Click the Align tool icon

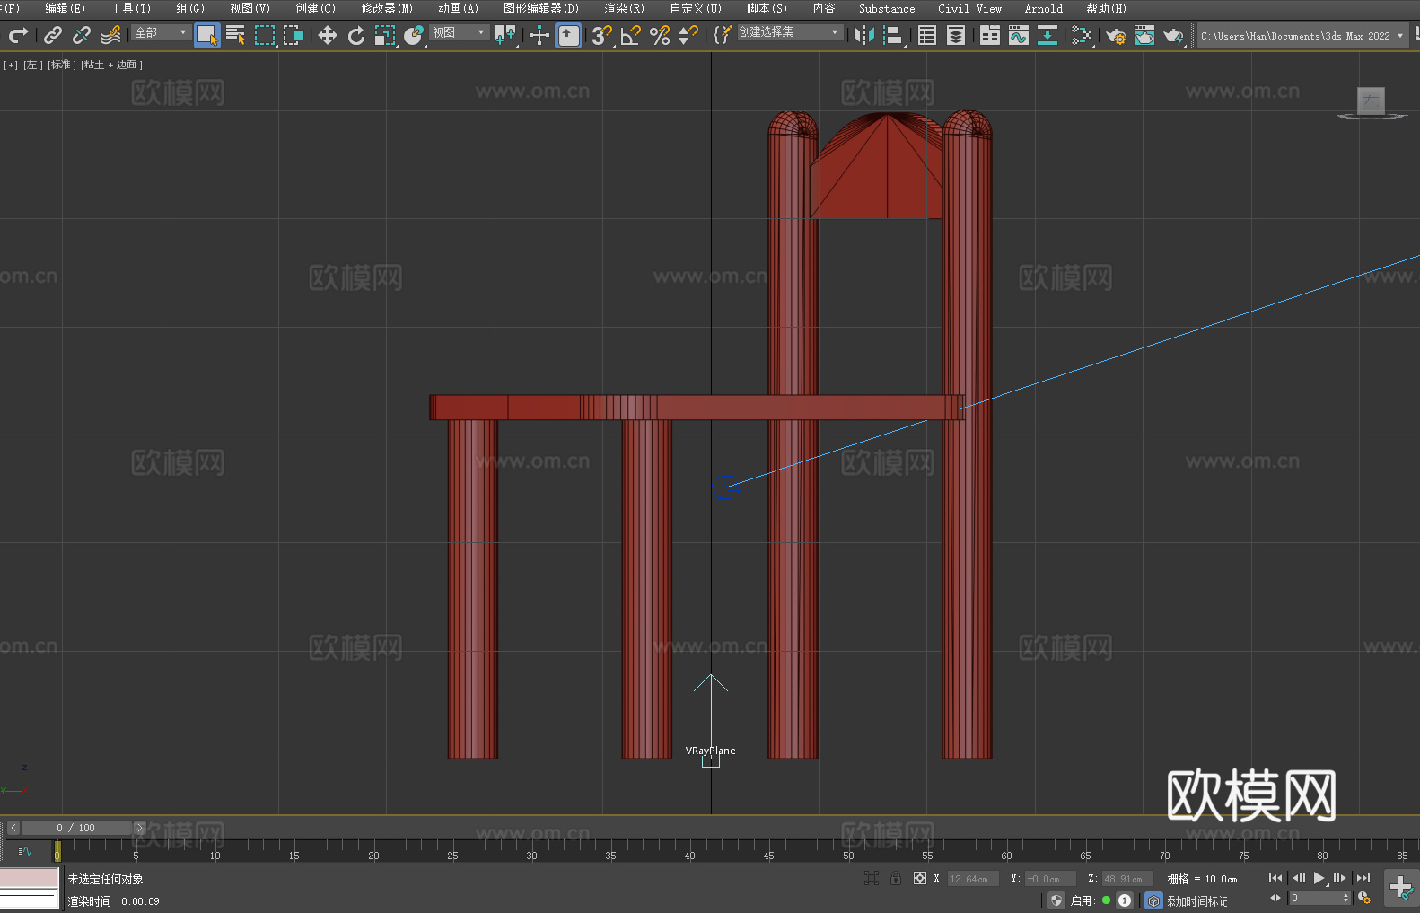coord(893,35)
